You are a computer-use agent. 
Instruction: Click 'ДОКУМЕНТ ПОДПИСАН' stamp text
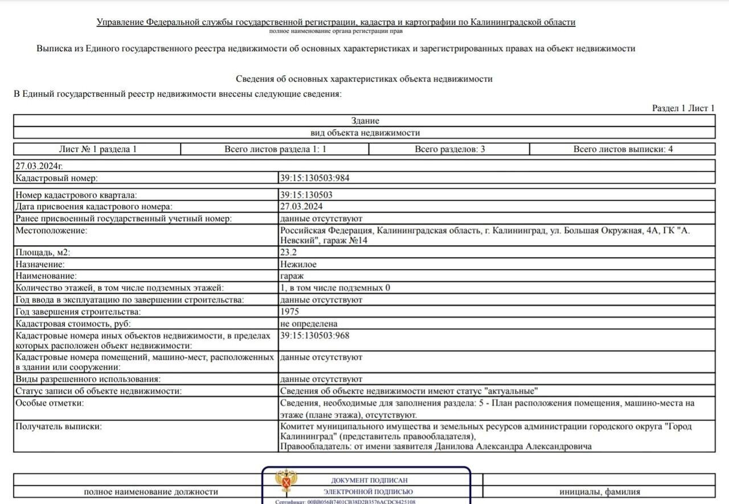click(369, 481)
